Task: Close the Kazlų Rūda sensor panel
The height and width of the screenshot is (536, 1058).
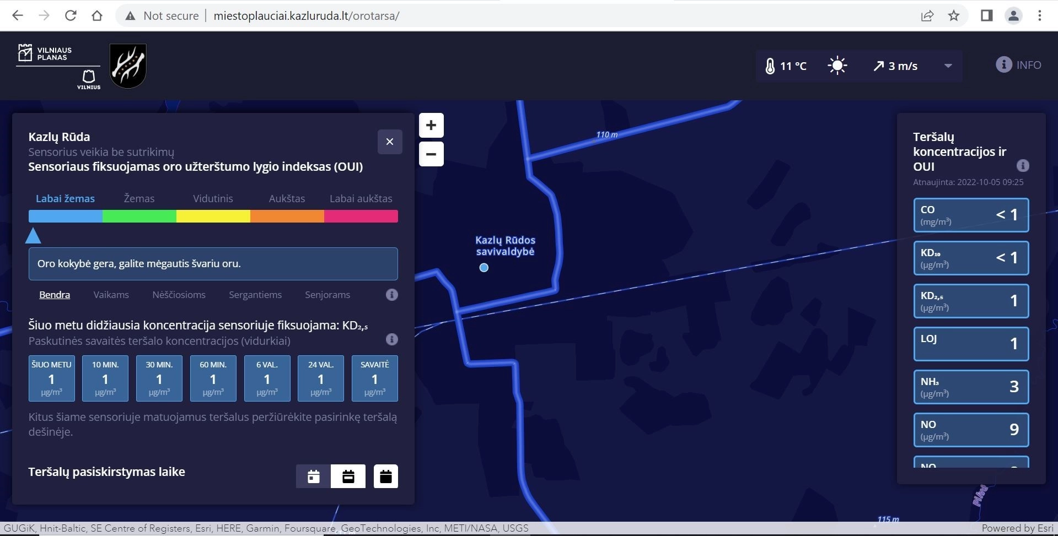Action: (x=390, y=142)
